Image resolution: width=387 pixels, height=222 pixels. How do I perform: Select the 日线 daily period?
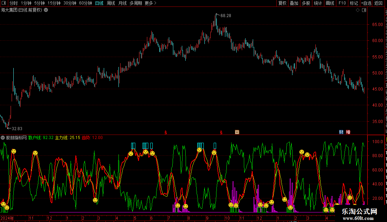click(x=99, y=3)
